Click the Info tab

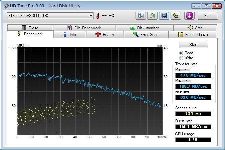point(69,34)
